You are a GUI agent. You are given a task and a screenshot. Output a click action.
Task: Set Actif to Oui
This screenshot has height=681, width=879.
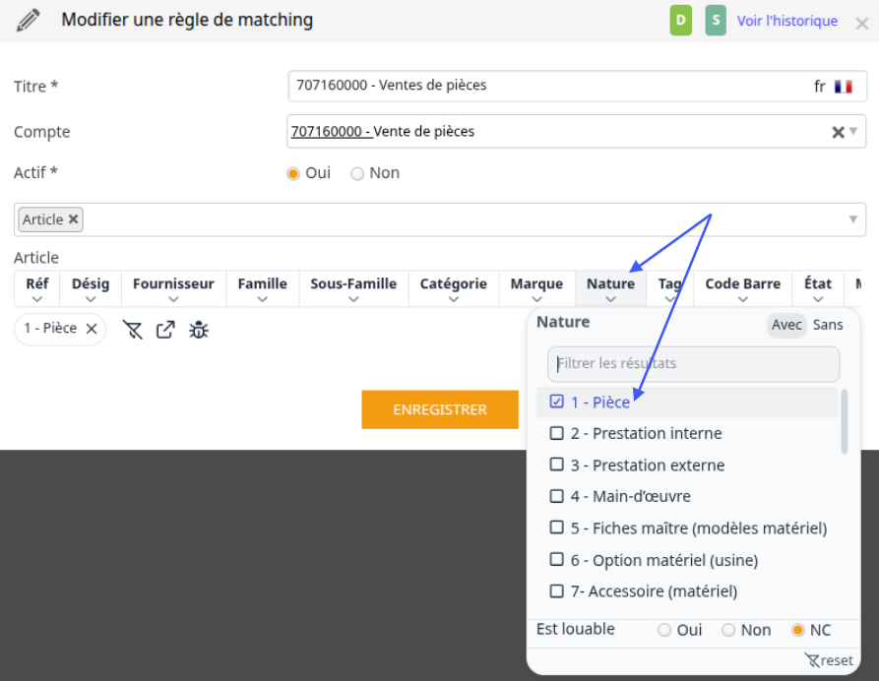click(292, 174)
